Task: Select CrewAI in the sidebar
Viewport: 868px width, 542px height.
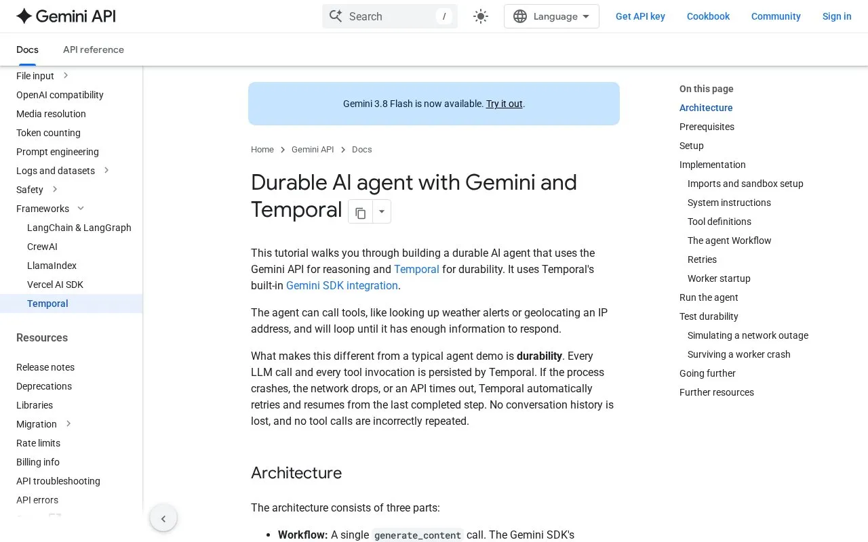Action: point(42,247)
